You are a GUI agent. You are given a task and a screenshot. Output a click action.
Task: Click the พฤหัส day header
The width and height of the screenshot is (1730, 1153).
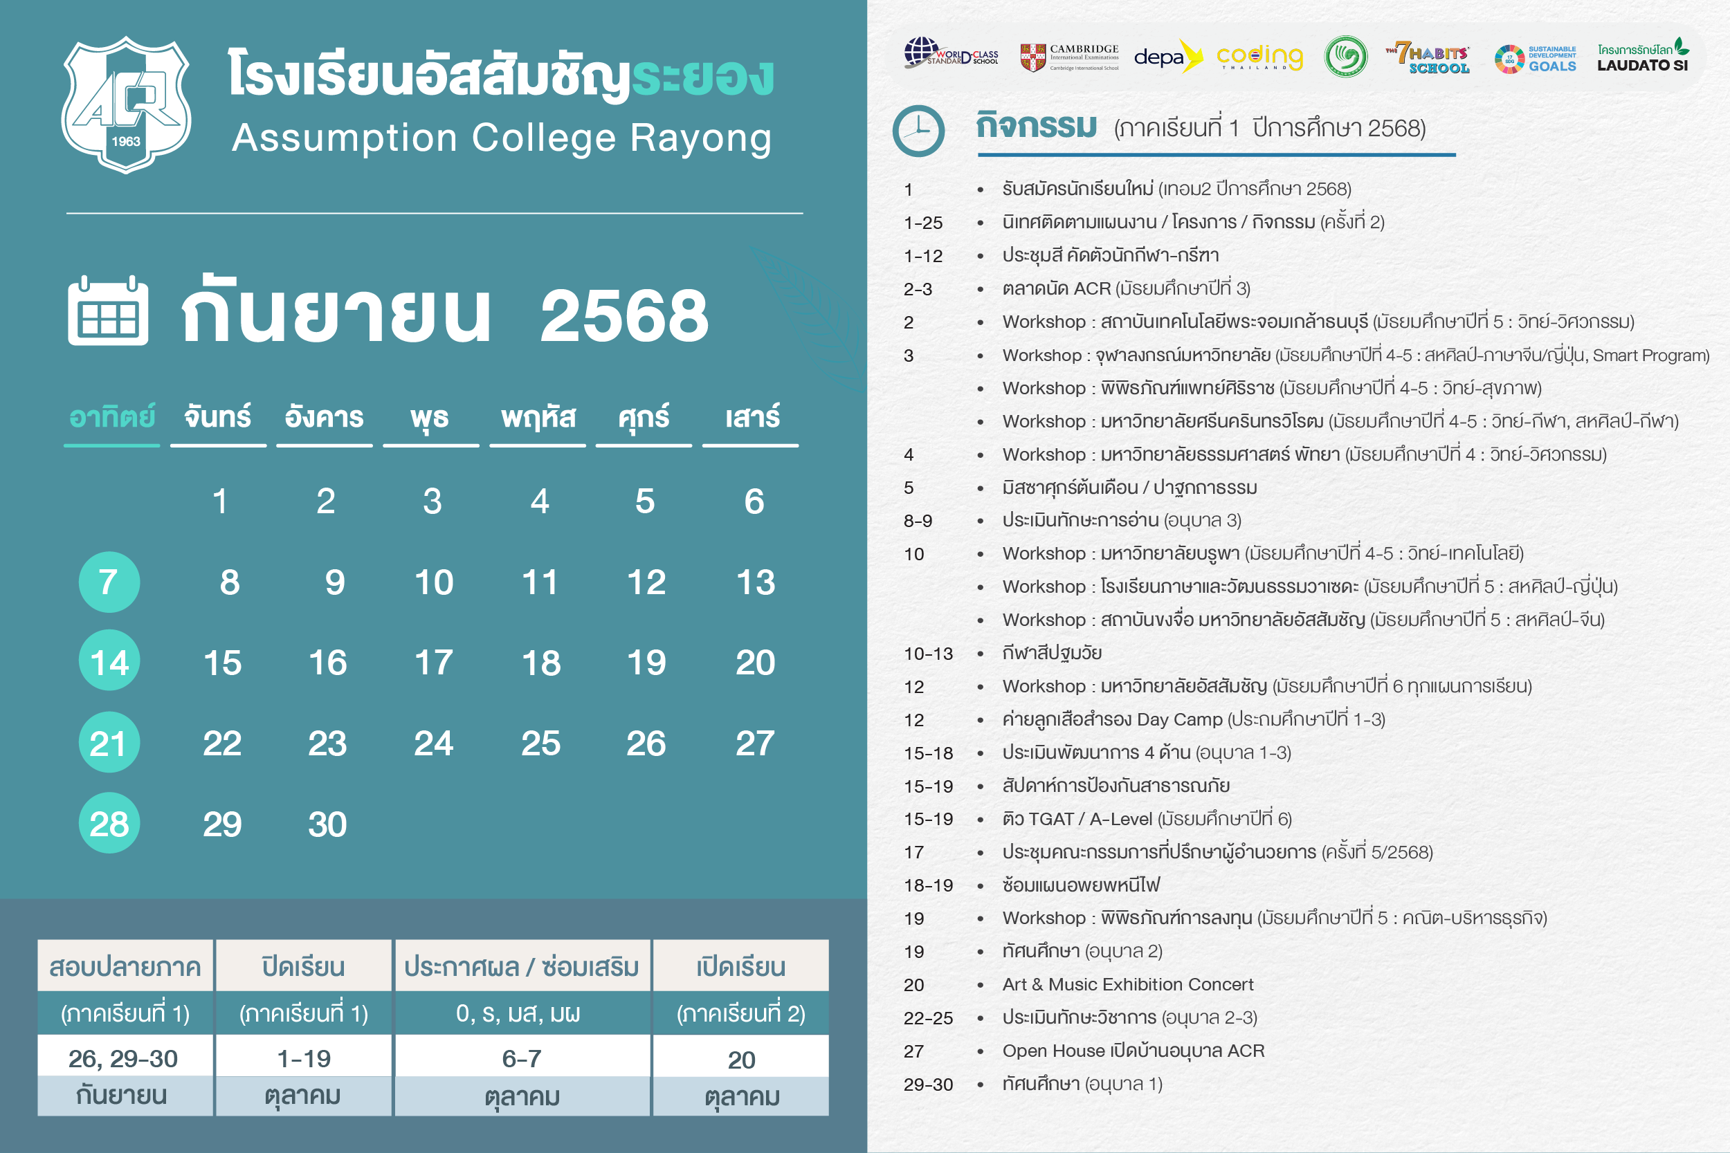(538, 417)
